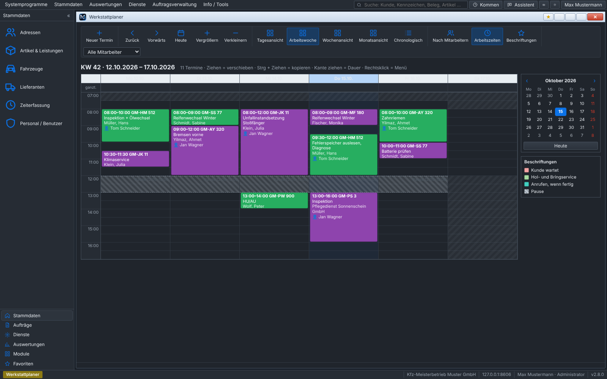Open the Assistent button
Screen dimensions: 607x379
521,5
